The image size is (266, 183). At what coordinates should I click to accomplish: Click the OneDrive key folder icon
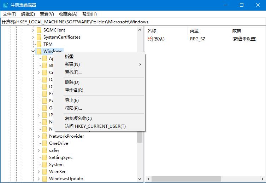pyautogui.click(x=45, y=143)
